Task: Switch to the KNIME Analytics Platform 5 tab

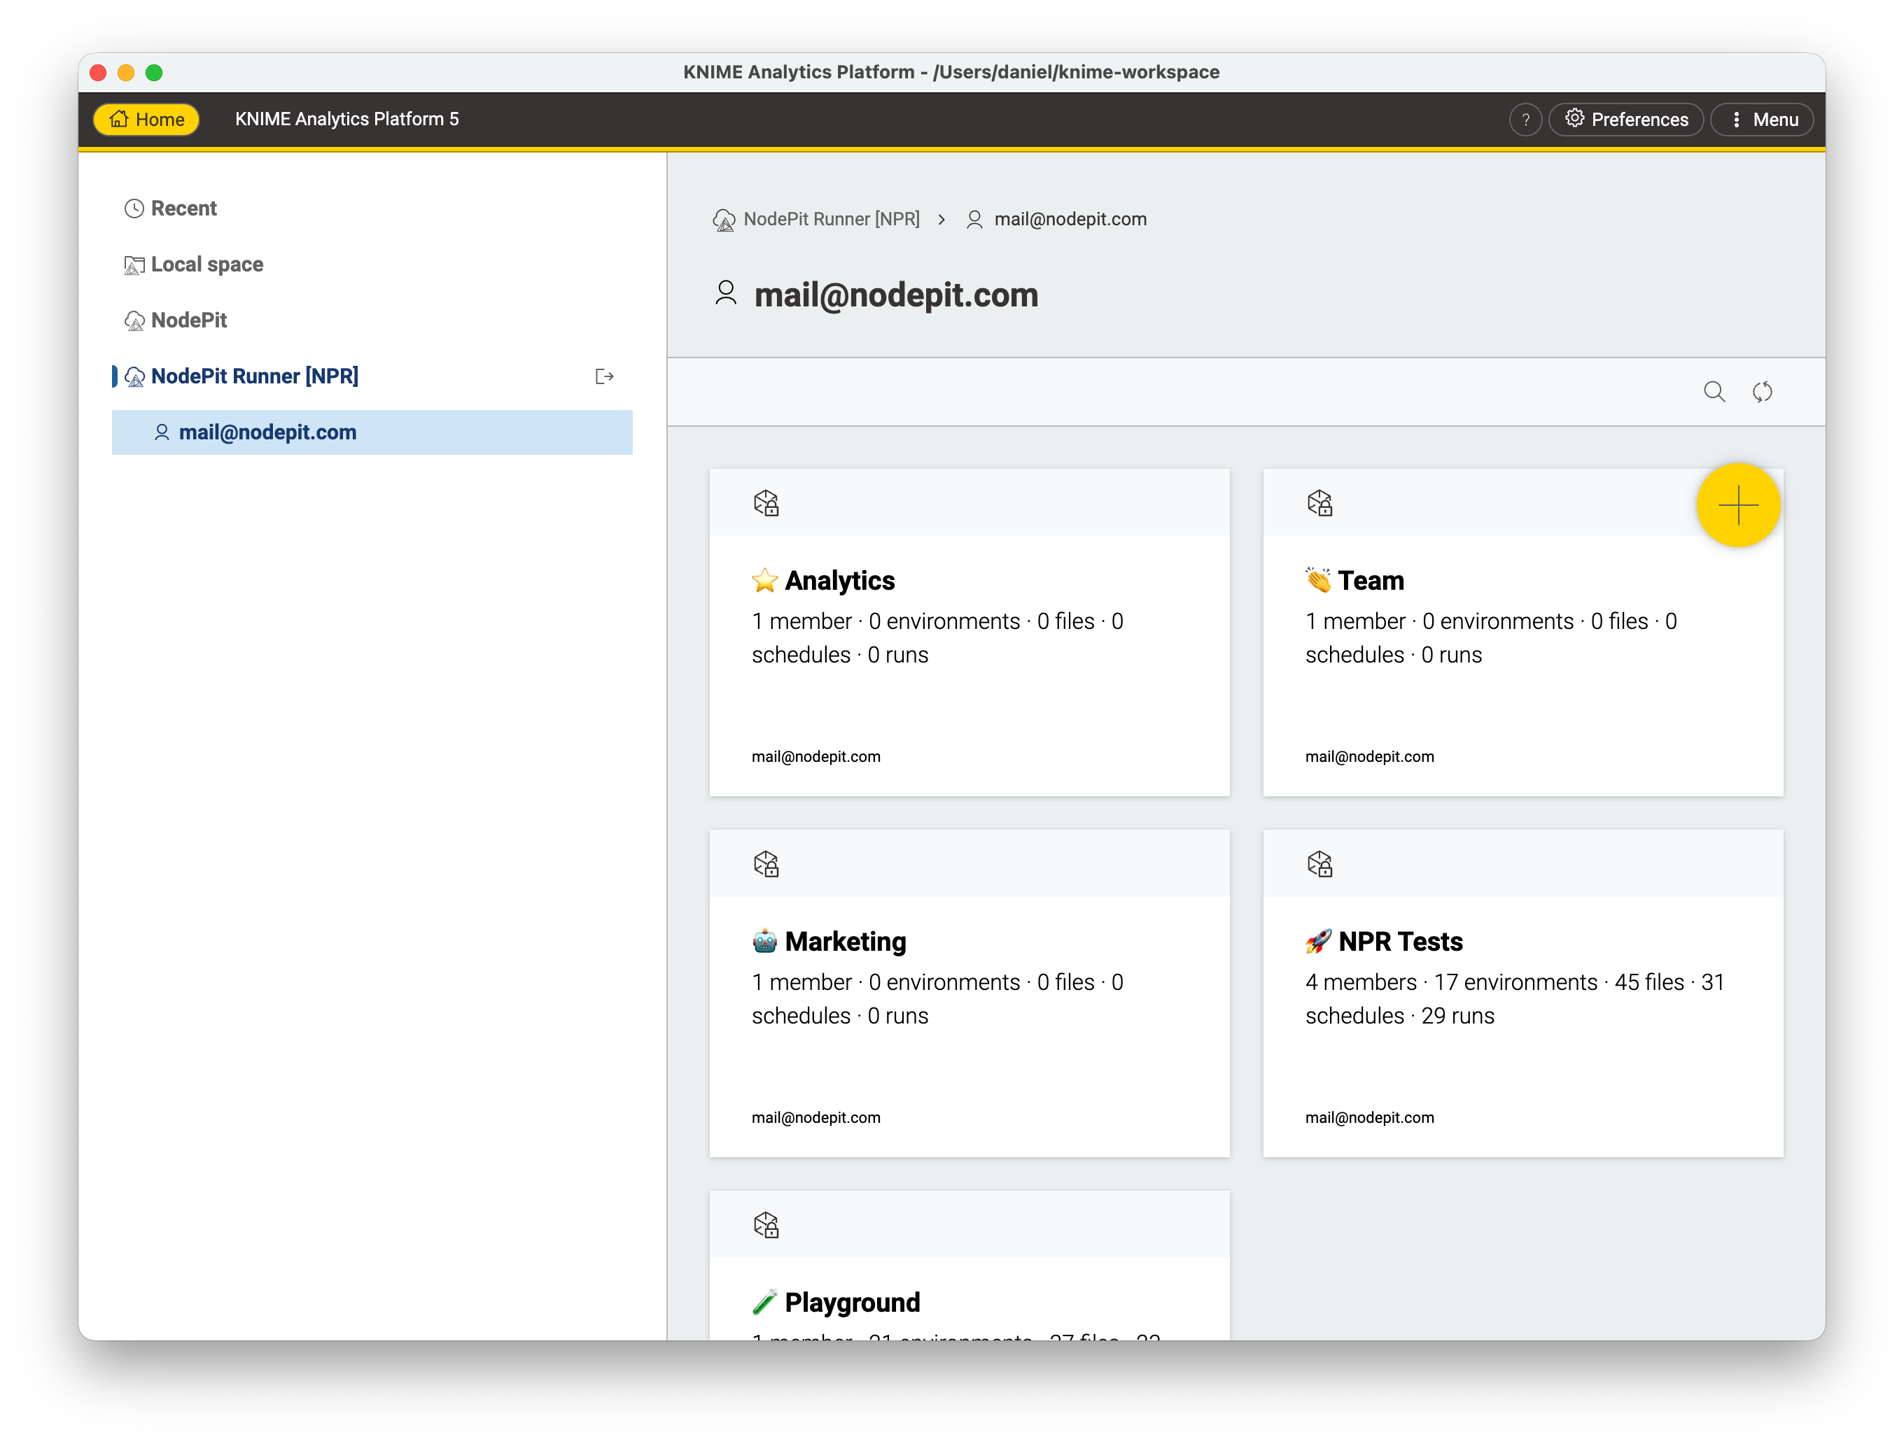Action: 347,119
